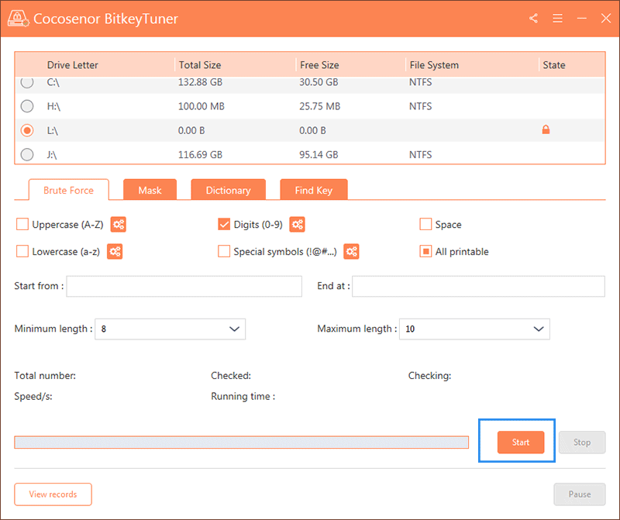Click the Drive Letter column header

click(72, 65)
